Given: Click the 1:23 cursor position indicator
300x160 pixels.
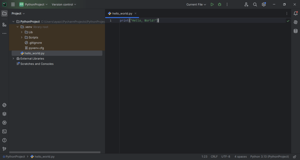Looking at the screenshot, I should 204,156.
